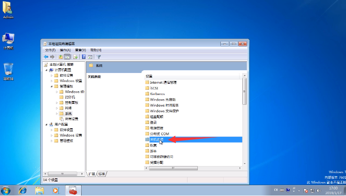Select the Windows 文件保护 folder

[162, 111]
